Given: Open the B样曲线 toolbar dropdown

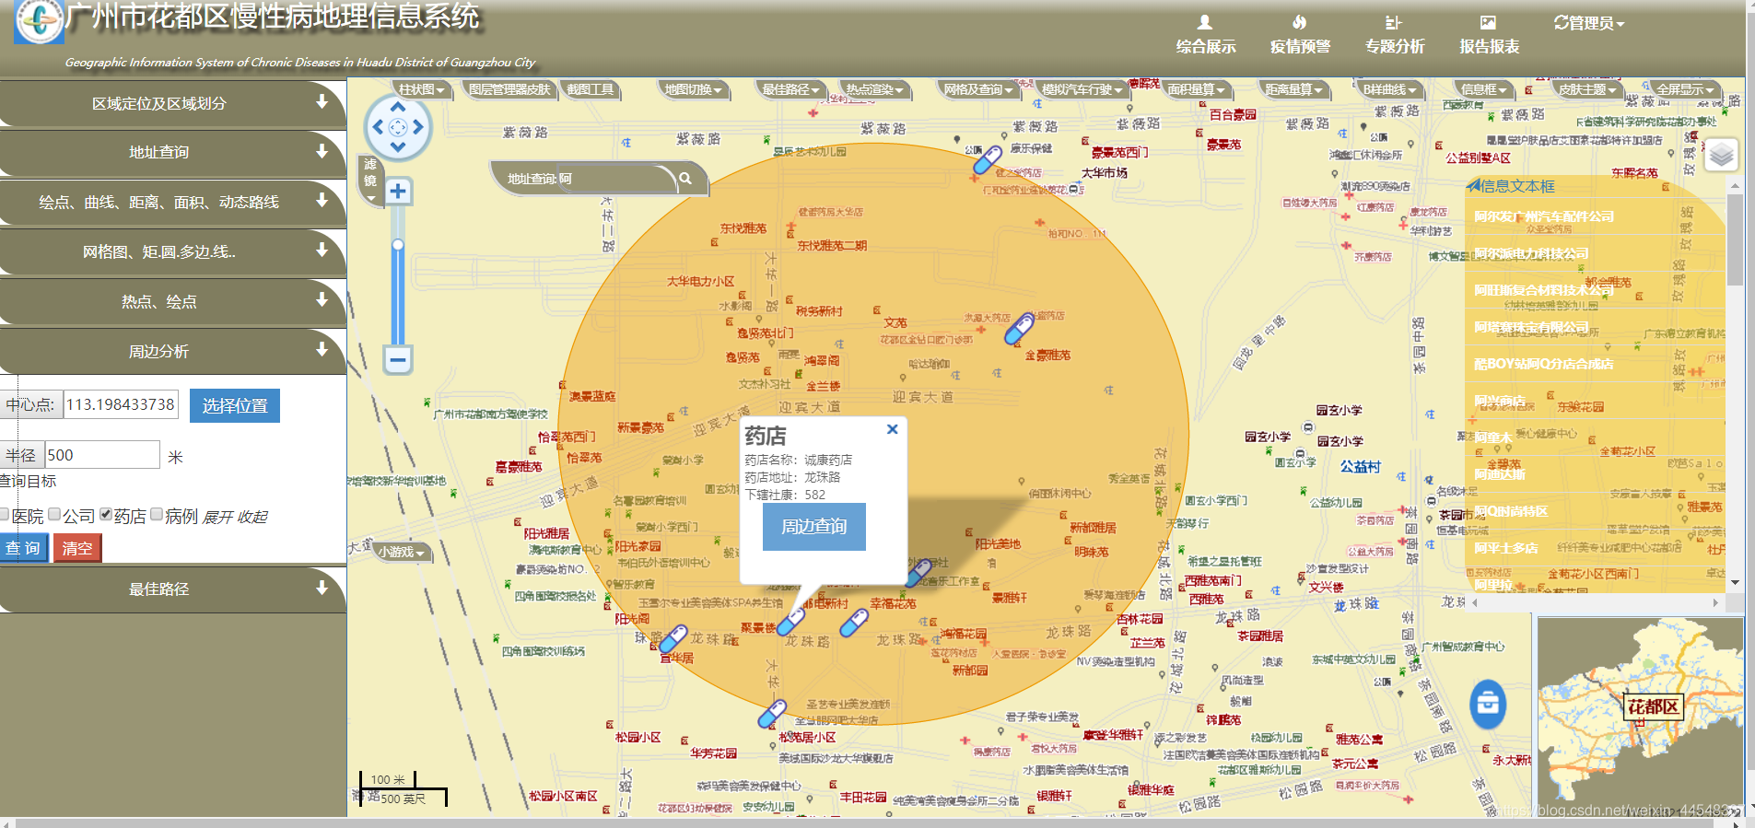Looking at the screenshot, I should point(1390,89).
